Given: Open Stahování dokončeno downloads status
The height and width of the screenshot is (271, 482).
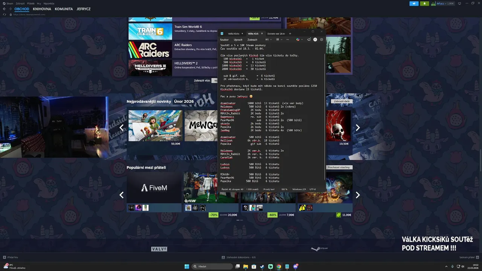Looking at the screenshot, I should (239, 257).
